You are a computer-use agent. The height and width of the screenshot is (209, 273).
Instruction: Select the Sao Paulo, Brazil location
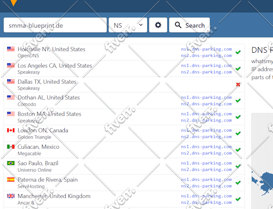38,163
